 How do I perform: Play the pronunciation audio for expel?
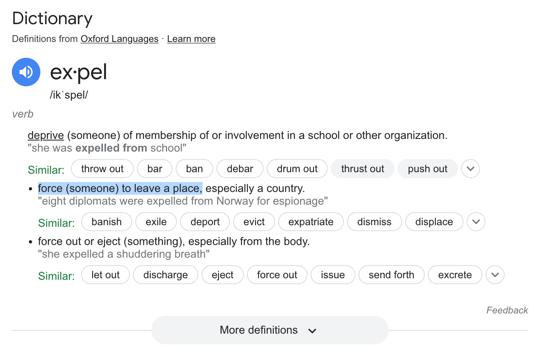[x=26, y=72]
